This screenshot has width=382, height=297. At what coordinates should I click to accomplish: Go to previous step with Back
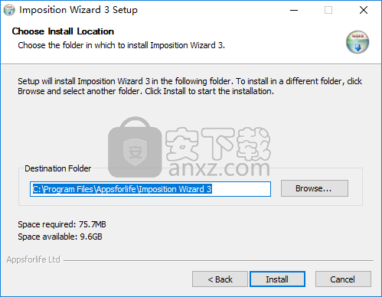(x=220, y=279)
